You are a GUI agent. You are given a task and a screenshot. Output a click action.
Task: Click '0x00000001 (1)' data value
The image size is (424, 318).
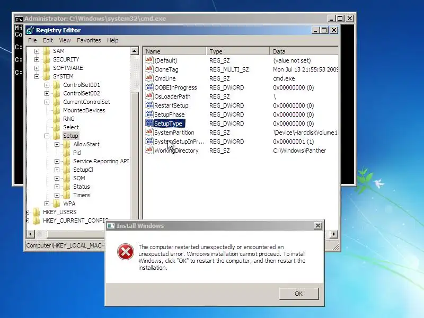[x=294, y=142]
